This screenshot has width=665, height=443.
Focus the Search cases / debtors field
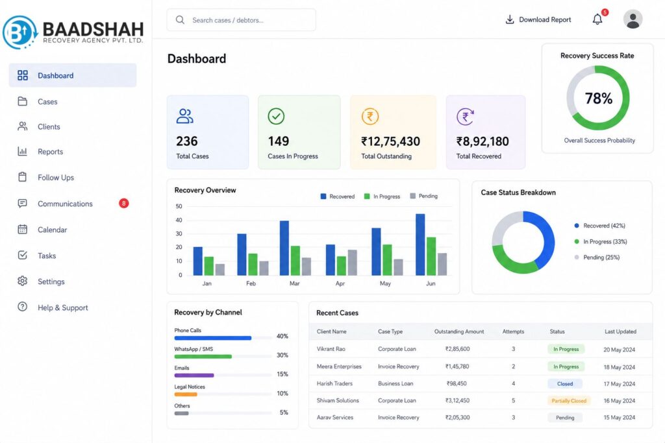[242, 20]
